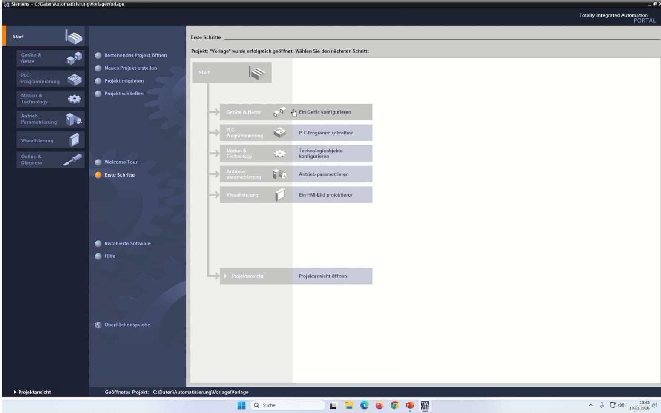Select PLC-Programmierung portal icon in sidebar
The height and width of the screenshot is (413, 661).
point(75,79)
